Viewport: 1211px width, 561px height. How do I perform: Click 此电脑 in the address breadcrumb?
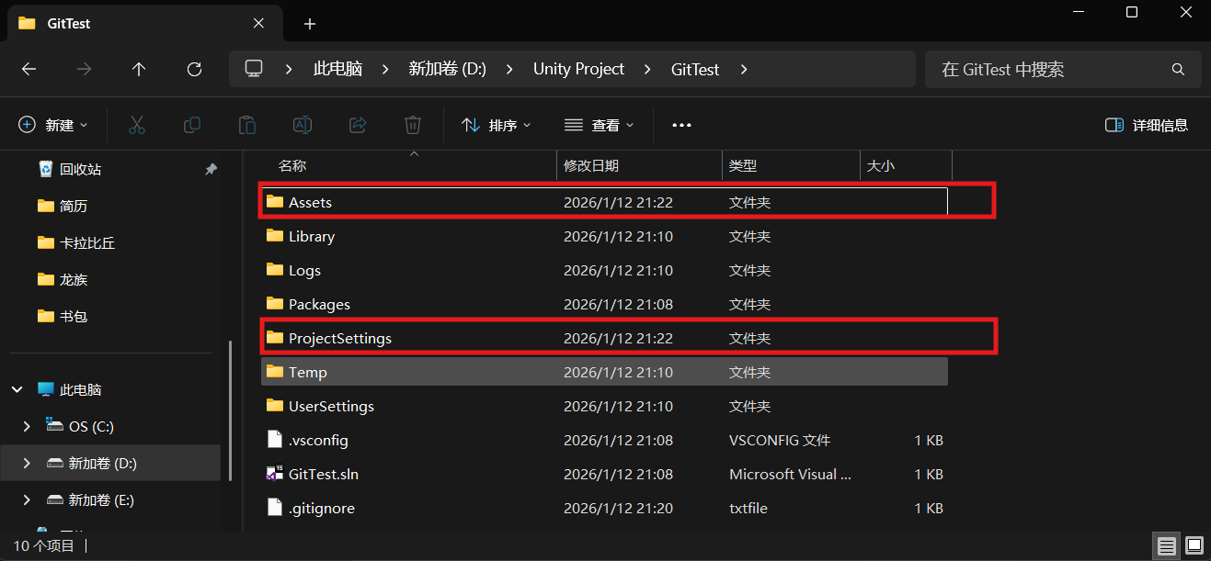pyautogui.click(x=337, y=69)
